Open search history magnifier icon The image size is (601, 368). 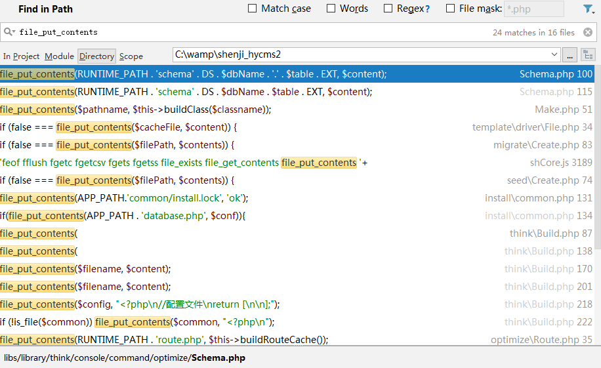[9, 32]
